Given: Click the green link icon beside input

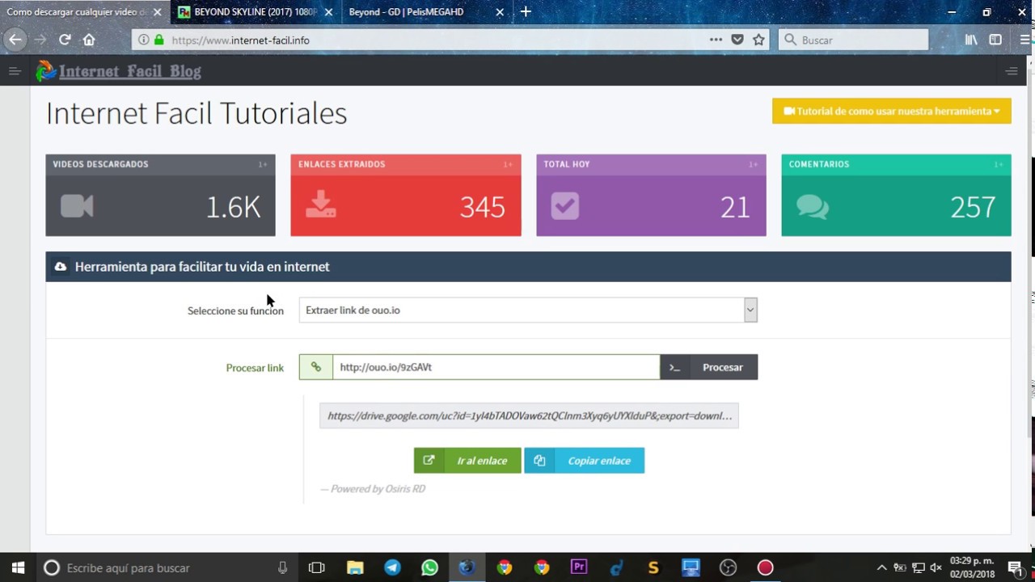Looking at the screenshot, I should tap(316, 367).
